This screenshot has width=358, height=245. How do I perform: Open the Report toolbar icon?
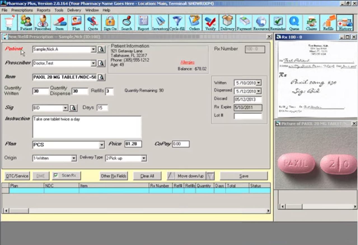[x=143, y=23]
